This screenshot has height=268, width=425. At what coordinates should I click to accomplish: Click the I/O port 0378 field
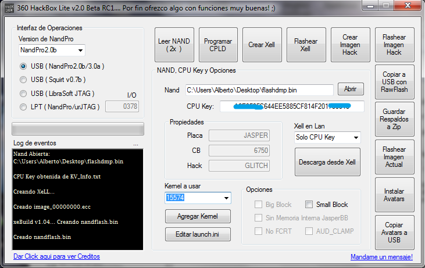point(122,106)
